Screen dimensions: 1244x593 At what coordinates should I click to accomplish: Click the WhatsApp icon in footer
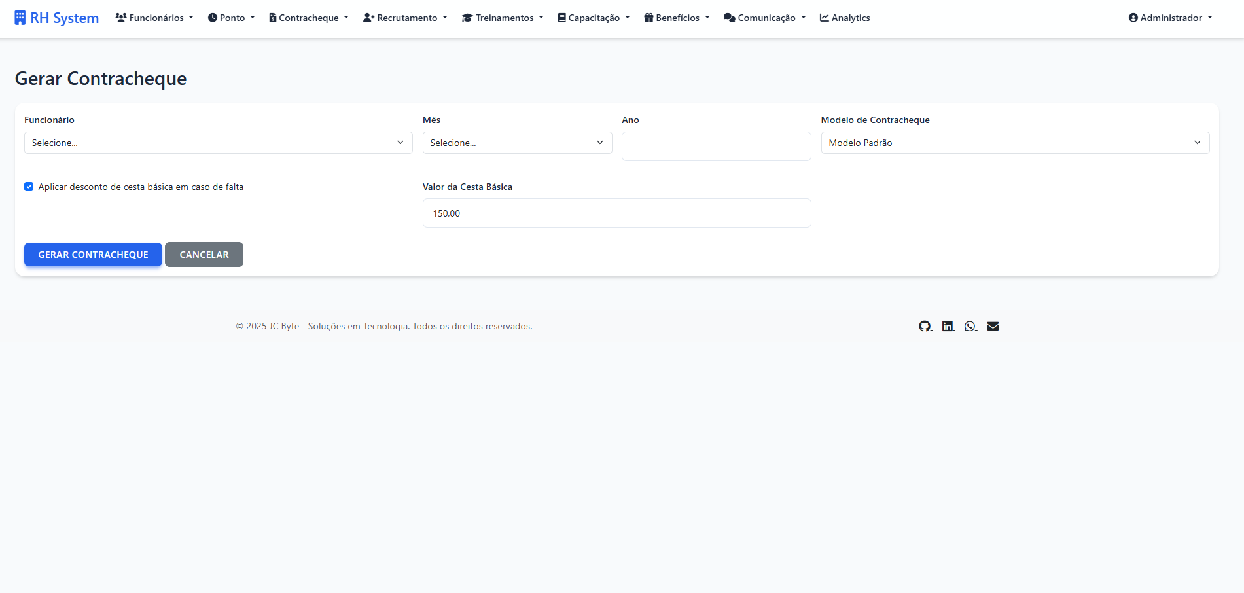click(x=970, y=326)
